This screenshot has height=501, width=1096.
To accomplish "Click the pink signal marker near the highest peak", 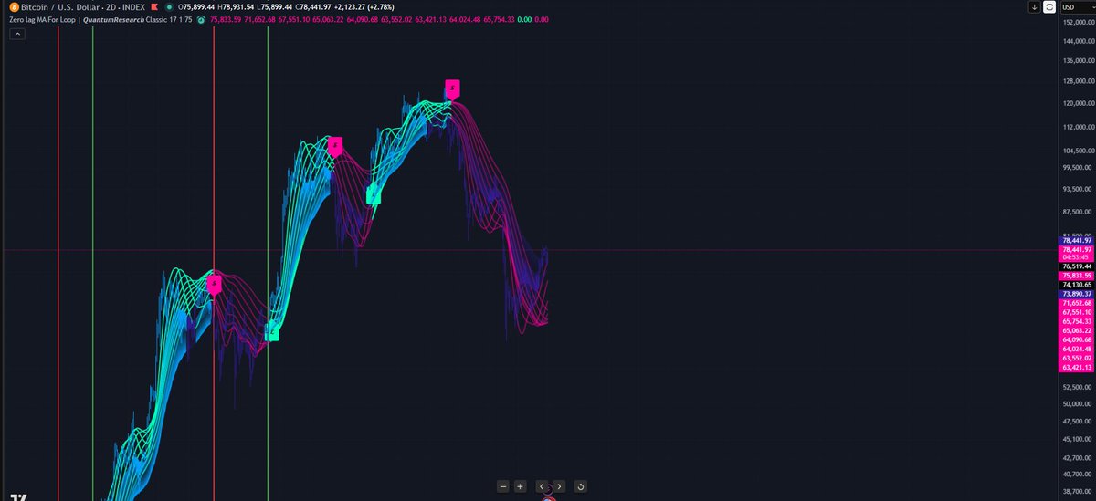I will pyautogui.click(x=451, y=89).
